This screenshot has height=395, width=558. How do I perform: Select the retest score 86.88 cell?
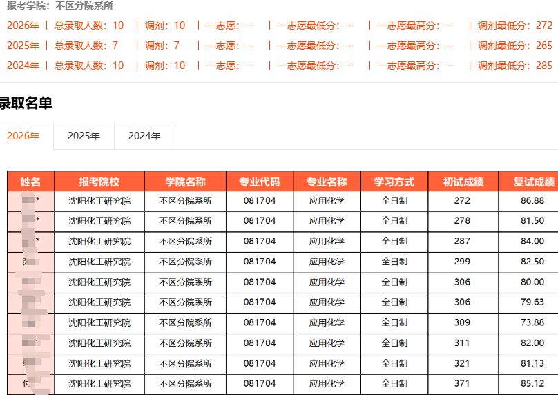tap(528, 201)
